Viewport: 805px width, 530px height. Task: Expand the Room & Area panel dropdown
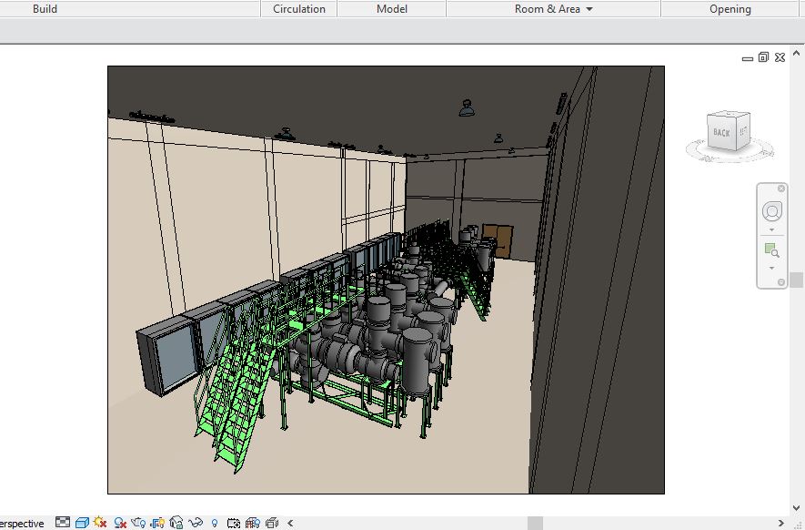[589, 9]
